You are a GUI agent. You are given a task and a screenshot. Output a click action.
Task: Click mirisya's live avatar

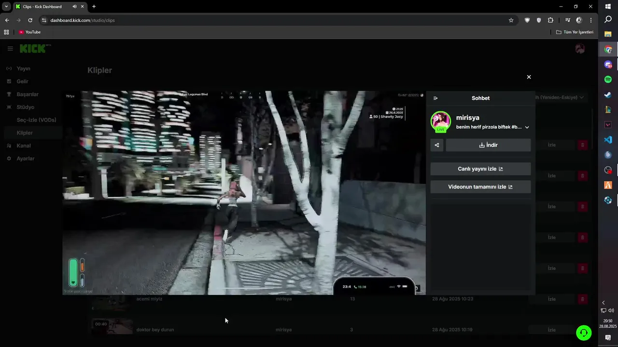[441, 121]
